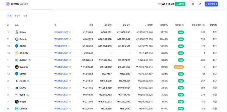The image size is (227, 112).
Task: Switch to the 선물 tab
Action: click(x=25, y=16)
